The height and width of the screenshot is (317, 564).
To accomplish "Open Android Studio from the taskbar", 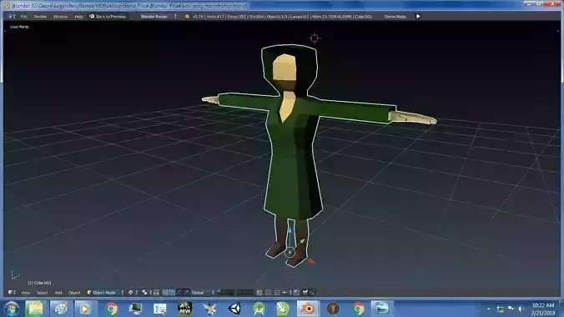I will coord(259,309).
